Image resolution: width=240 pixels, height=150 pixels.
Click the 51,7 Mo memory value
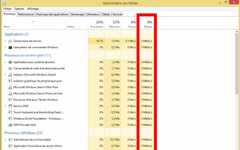tap(115, 139)
